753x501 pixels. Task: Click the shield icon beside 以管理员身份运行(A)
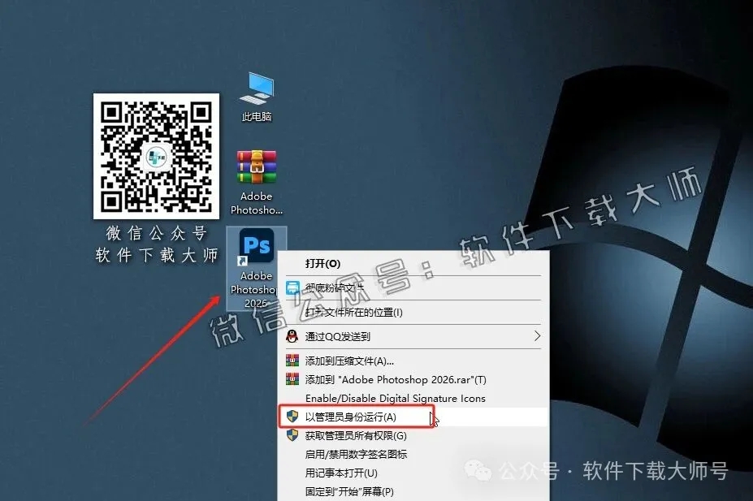click(292, 416)
